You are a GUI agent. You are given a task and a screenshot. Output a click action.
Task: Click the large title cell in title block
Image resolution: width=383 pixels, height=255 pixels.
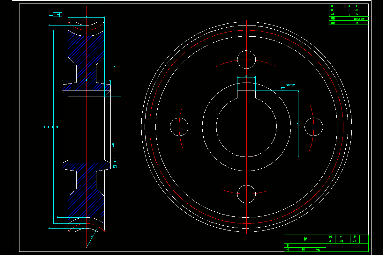click(x=305, y=239)
